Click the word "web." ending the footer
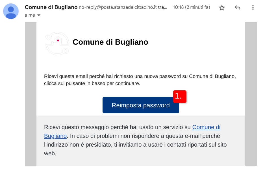 (x=50, y=154)
